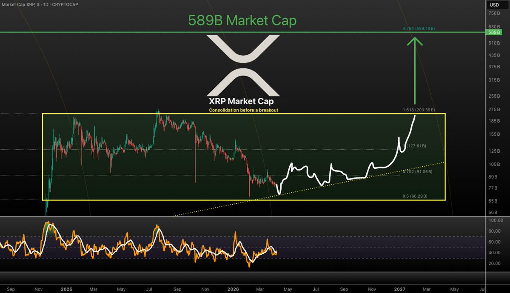Screen dimensions: 510x293
Task: Click the 435B price axis label
Action: click(x=494, y=55)
